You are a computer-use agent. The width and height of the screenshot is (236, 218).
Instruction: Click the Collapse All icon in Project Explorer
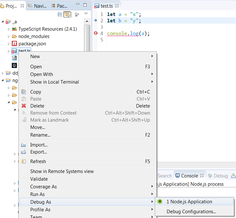(60, 14)
